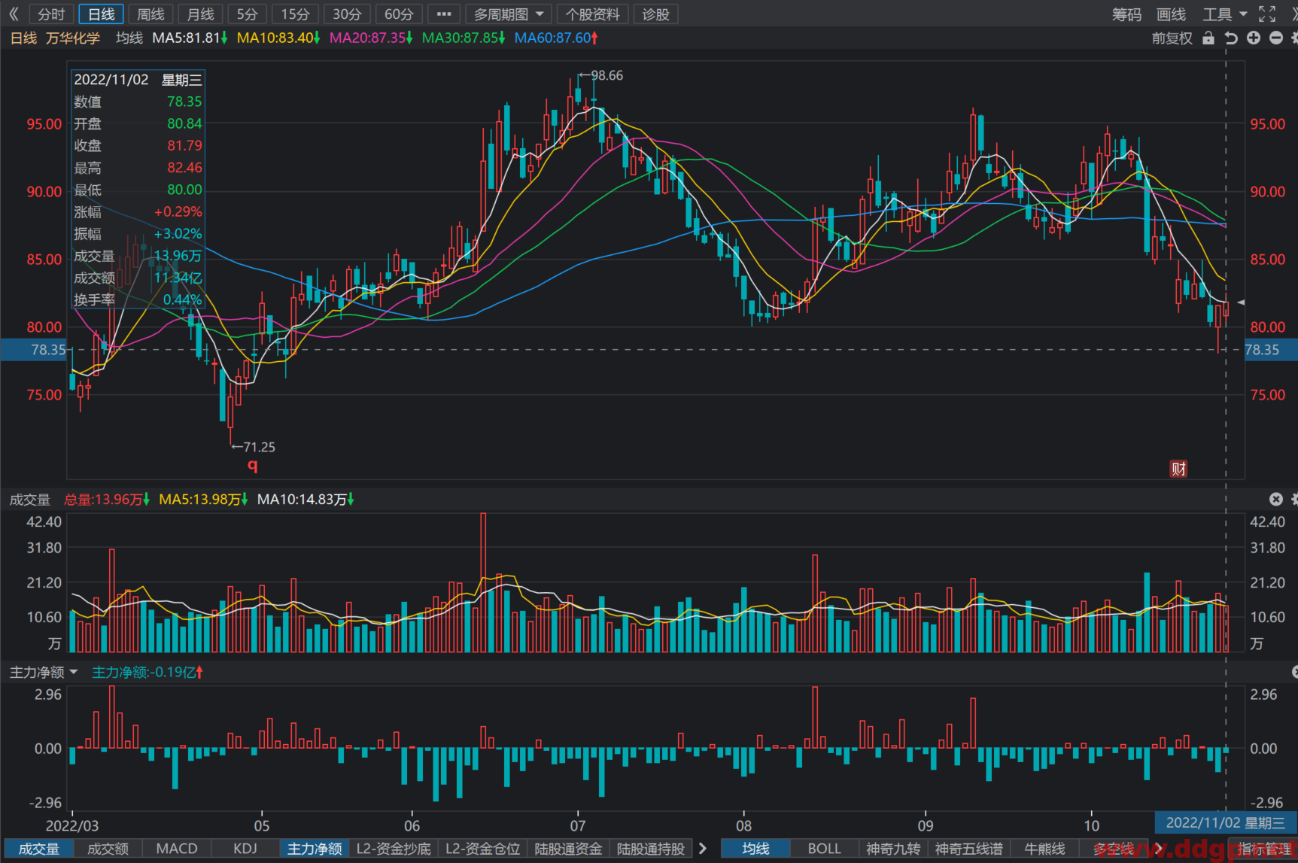Select the 日线 daily chart tab

click(x=102, y=14)
